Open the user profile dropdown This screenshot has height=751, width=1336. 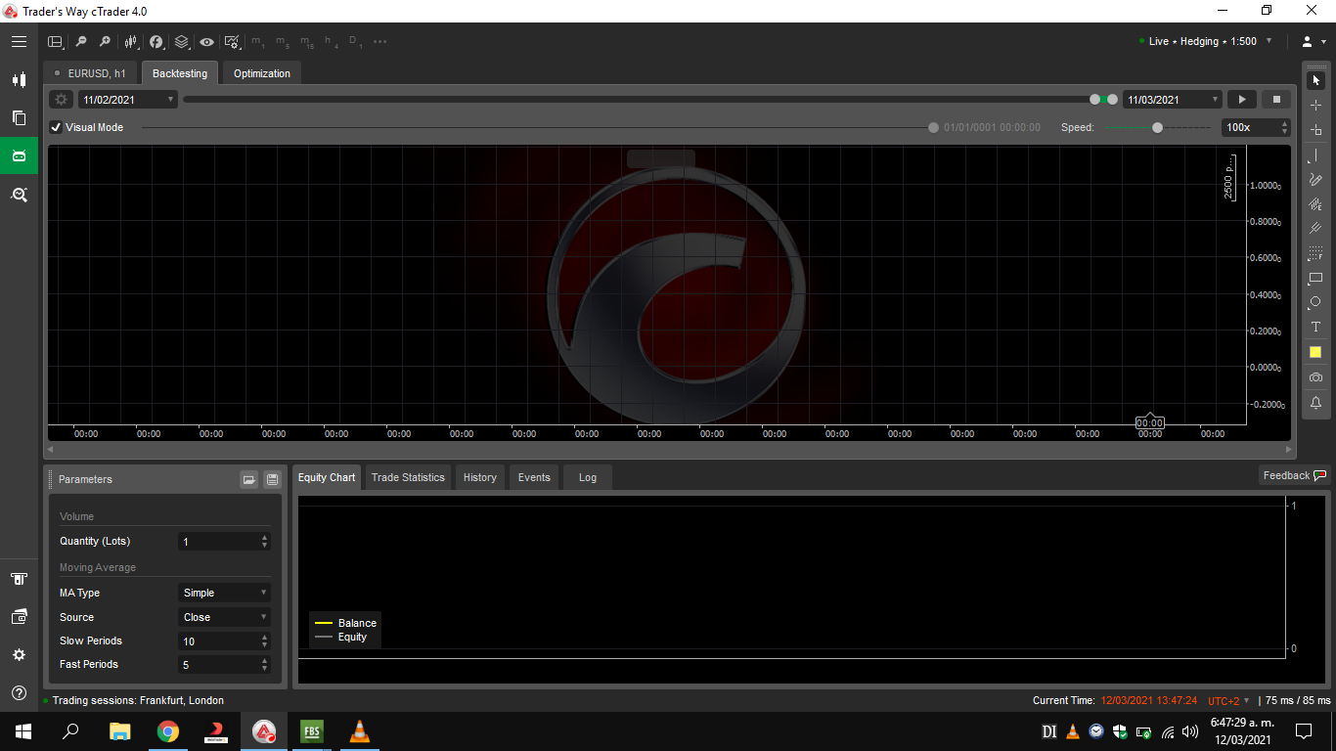coord(1314,41)
